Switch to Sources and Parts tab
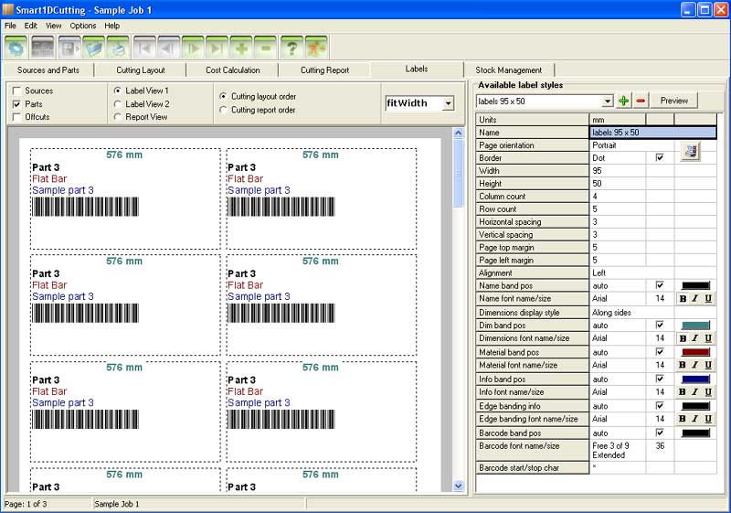The height and width of the screenshot is (513, 731). coord(48,69)
